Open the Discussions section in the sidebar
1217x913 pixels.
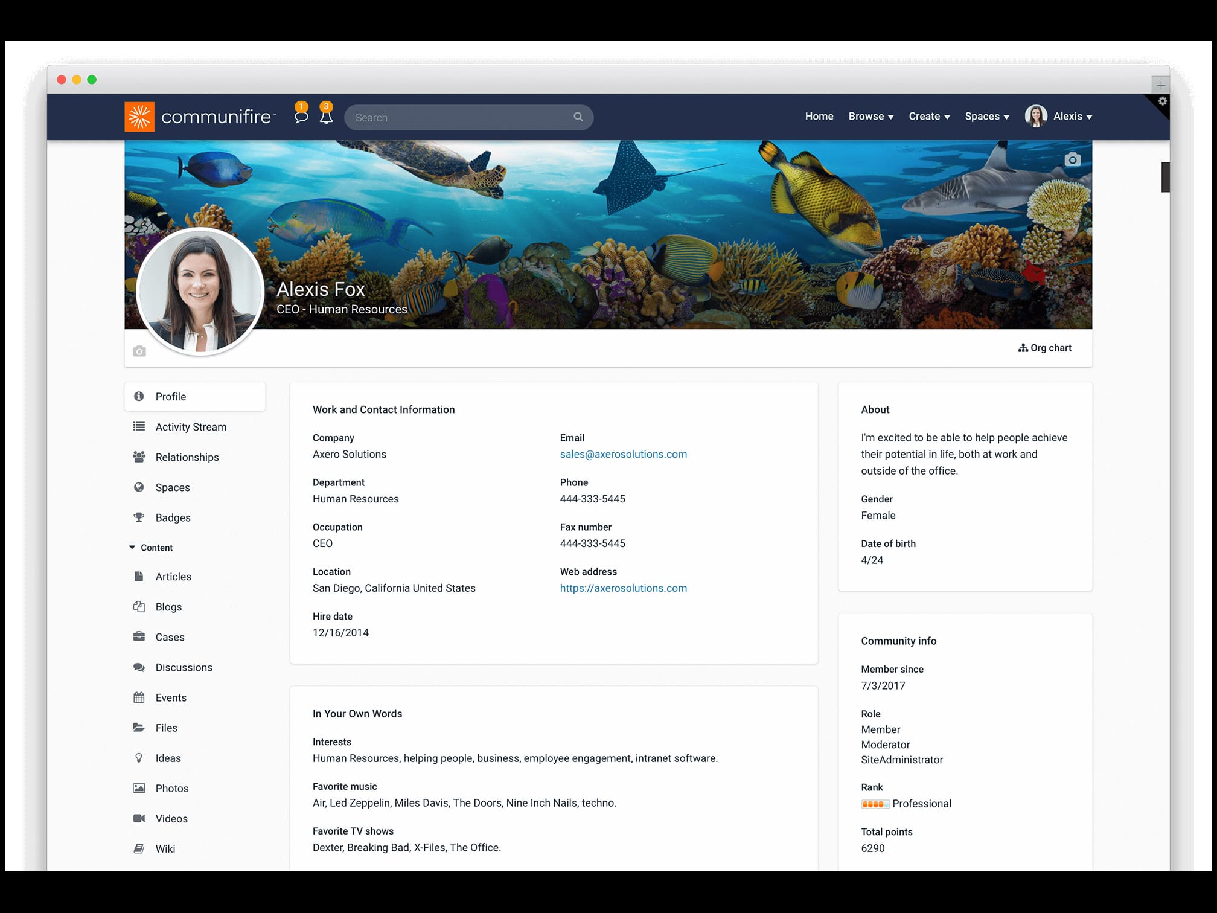[184, 667]
